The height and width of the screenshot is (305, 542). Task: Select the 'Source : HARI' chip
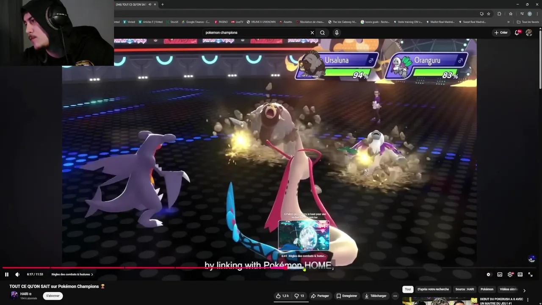(465, 289)
